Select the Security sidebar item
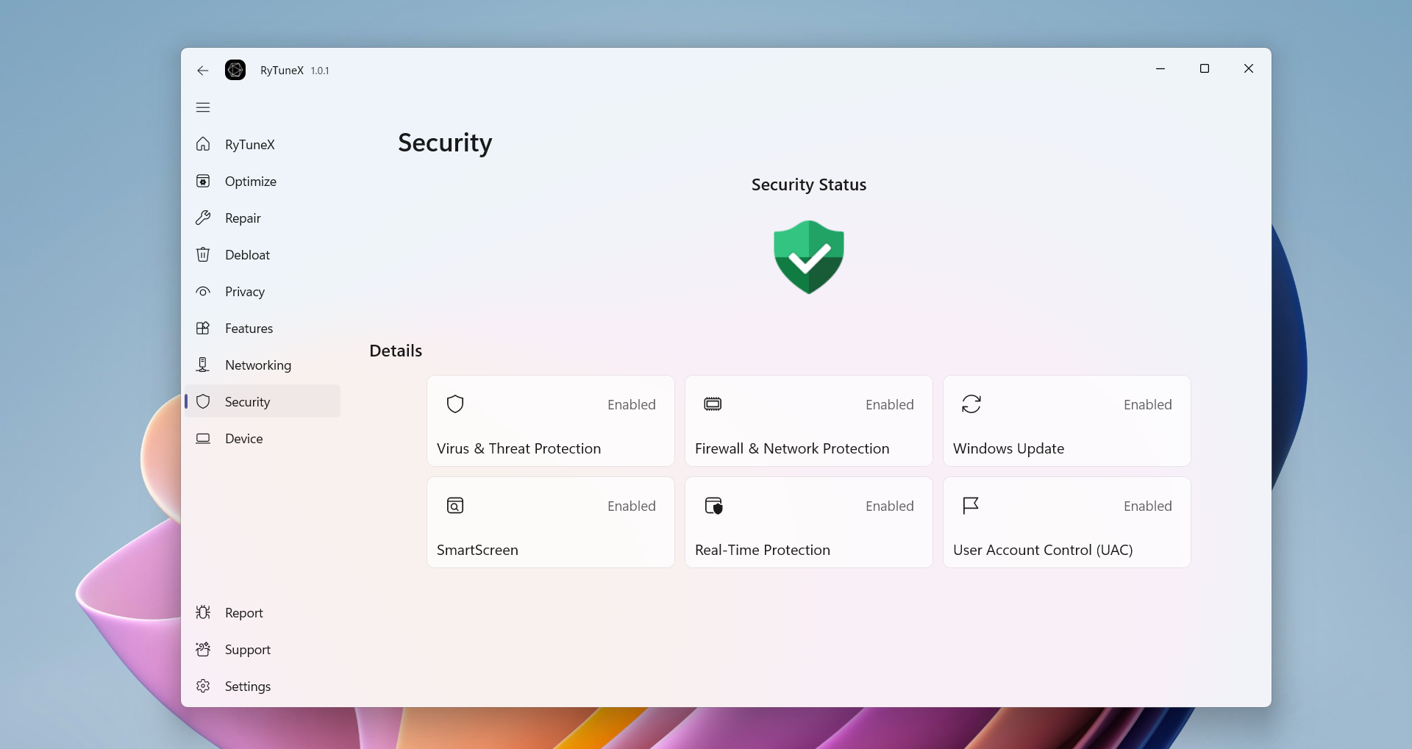Screen dimensions: 1412x749 (263, 401)
